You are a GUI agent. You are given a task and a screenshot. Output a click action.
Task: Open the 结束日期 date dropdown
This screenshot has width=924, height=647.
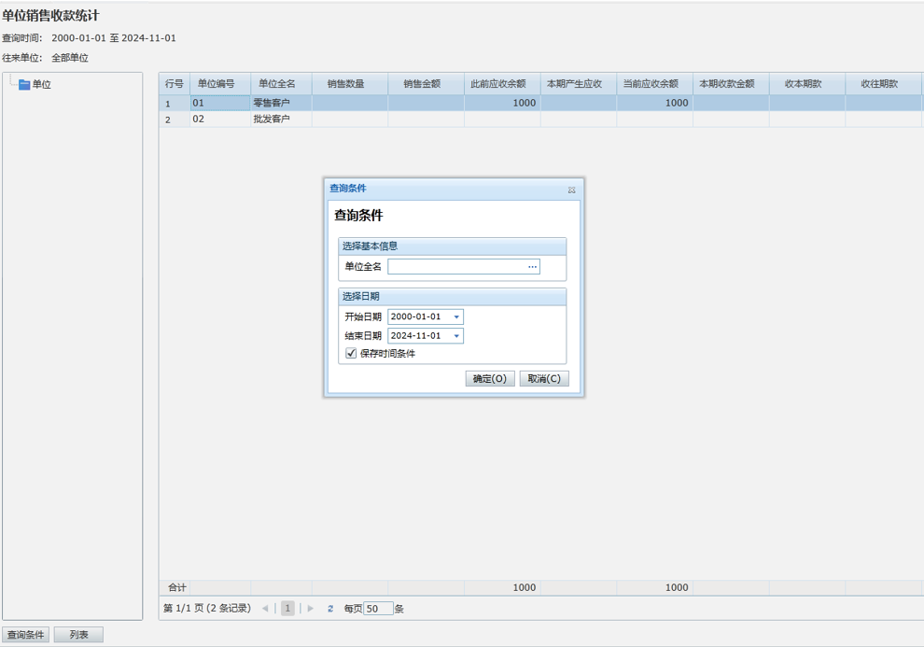tap(456, 336)
